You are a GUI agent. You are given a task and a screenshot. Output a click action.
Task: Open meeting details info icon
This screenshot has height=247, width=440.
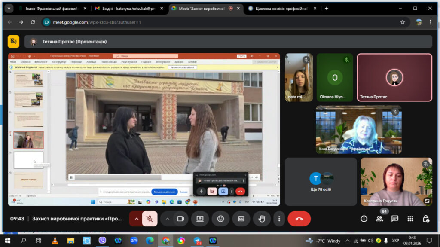click(x=364, y=219)
